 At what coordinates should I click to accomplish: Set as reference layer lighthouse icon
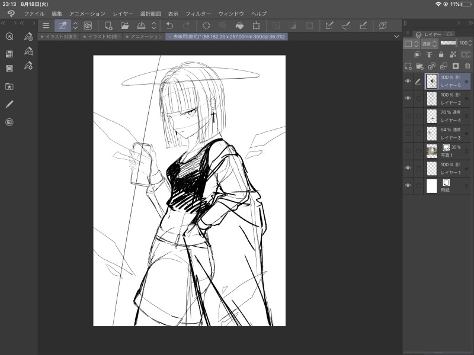pos(429,54)
